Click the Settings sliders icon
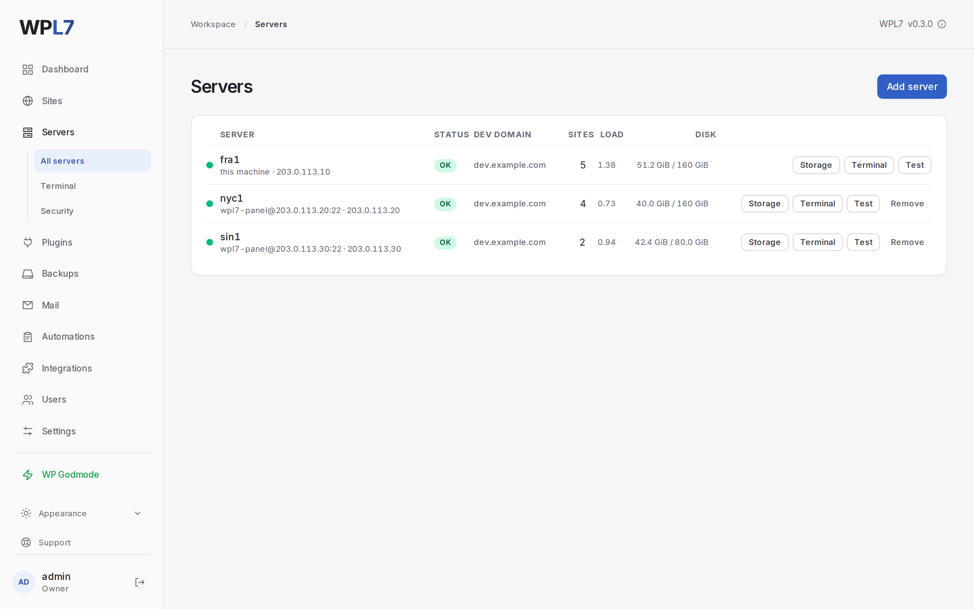This screenshot has height=609, width=974. point(27,431)
